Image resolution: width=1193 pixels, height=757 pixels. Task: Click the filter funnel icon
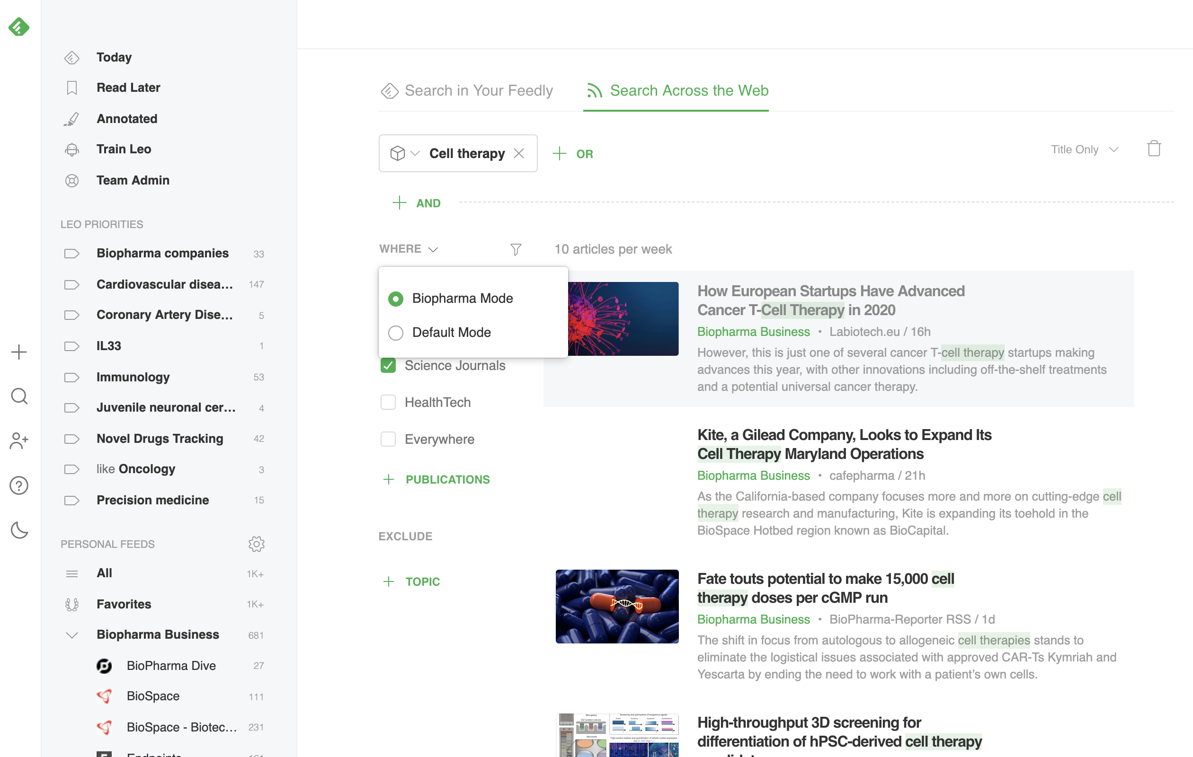tap(515, 249)
